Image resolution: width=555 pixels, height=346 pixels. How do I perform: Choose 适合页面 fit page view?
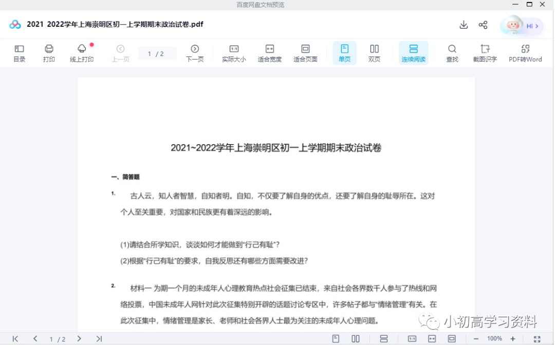click(305, 53)
